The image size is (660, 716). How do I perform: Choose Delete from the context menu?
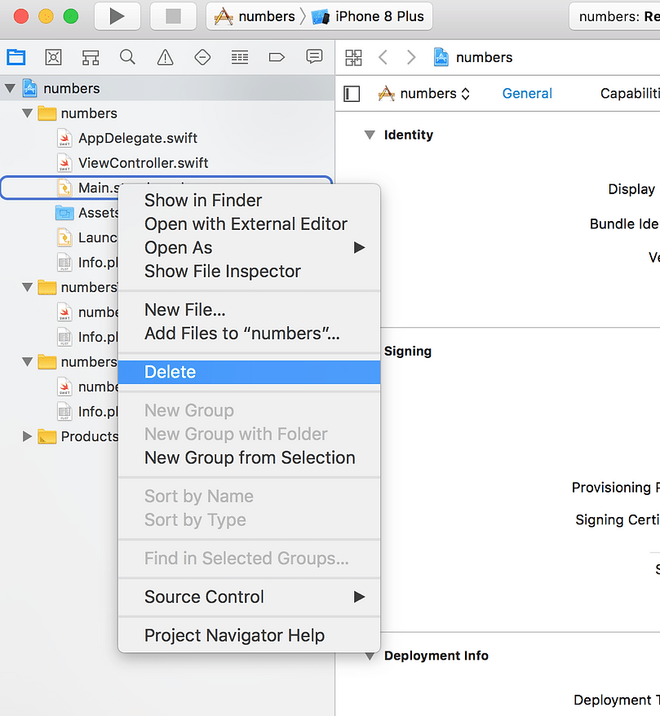(170, 372)
